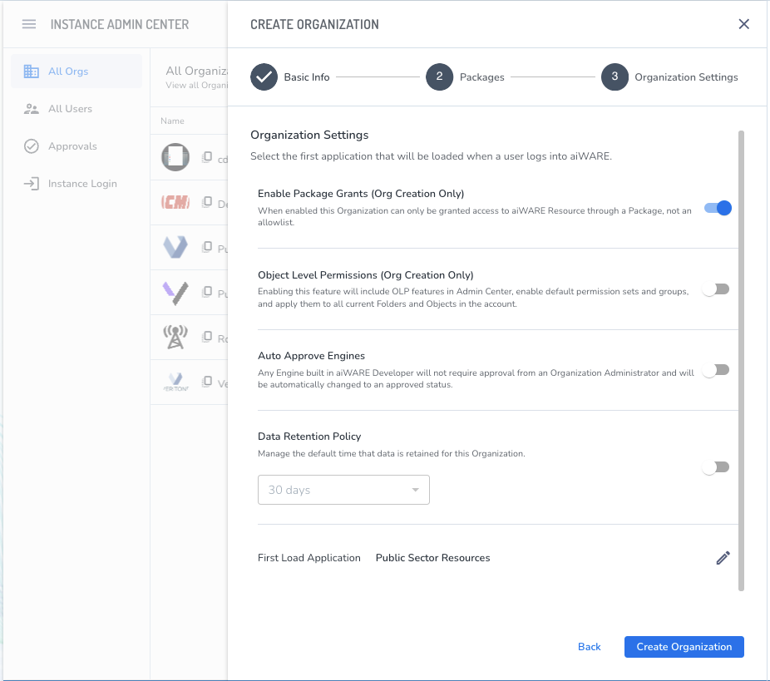Select the radio tower org logo
The width and height of the screenshot is (770, 681).
pos(175,338)
